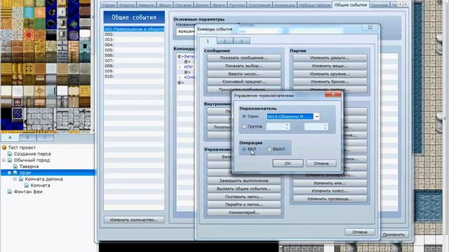Click Ввести число command button
Viewport: 449px width, 252px height.
243,73
